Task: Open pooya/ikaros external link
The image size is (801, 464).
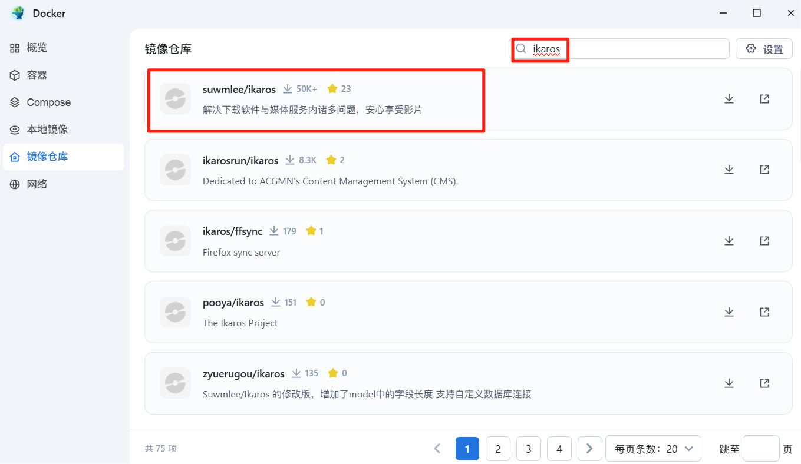Action: pyautogui.click(x=764, y=312)
